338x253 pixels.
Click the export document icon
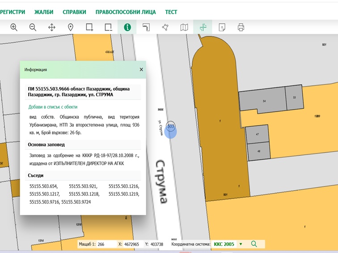coord(222,27)
